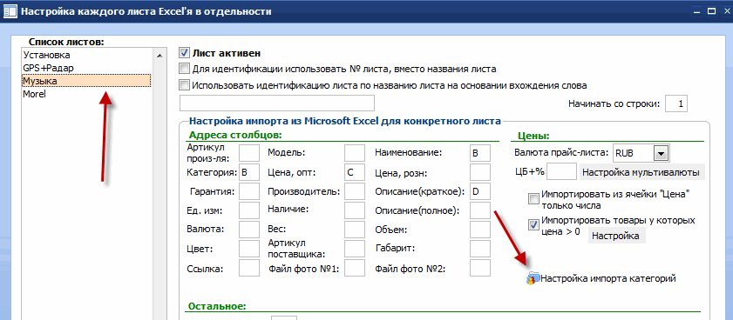The height and width of the screenshot is (320, 733).
Task: Click the window icon in the title bar
Action: click(x=10, y=10)
